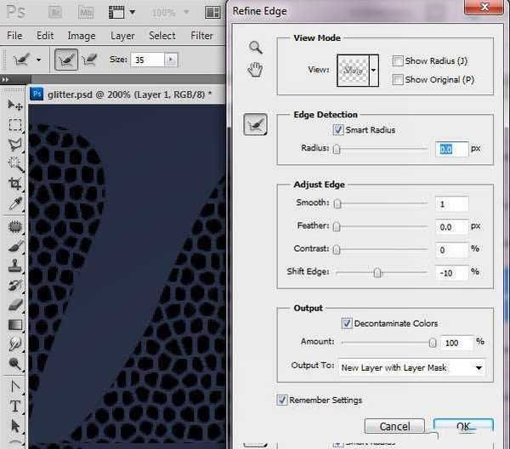Select the Hand tool in Refine Edge
The width and height of the screenshot is (510, 449).
tap(254, 70)
